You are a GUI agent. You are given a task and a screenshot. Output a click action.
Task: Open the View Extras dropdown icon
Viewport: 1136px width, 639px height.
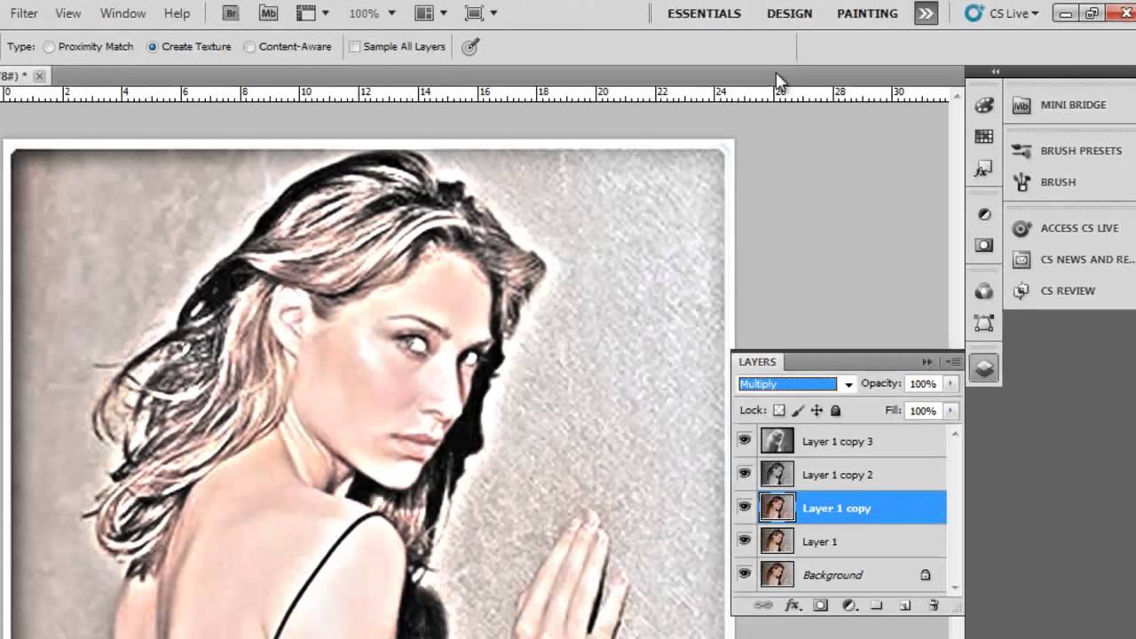pos(312,13)
